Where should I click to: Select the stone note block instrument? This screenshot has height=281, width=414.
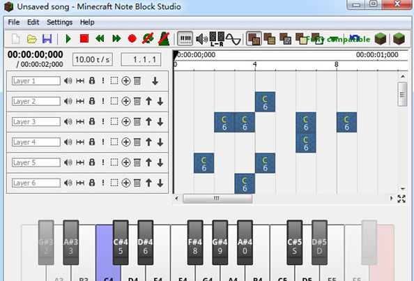[x=286, y=39]
